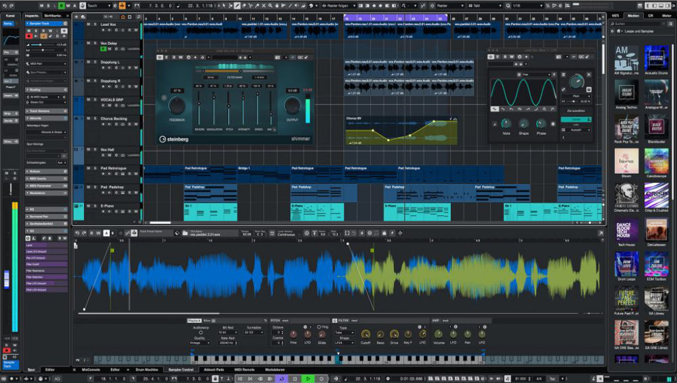Toggle Cycle loop in the transport bar

click(282, 378)
